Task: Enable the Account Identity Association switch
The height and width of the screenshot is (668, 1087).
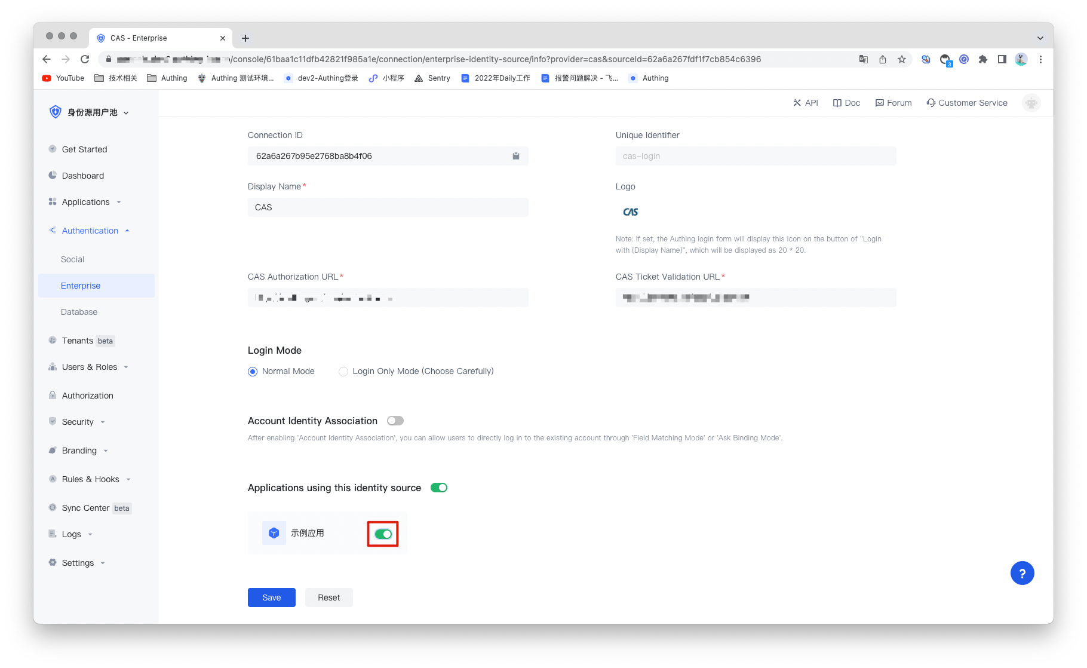Action: 395,421
